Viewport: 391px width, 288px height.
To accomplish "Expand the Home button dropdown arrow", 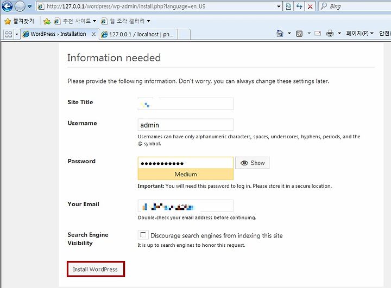I will pos(289,33).
